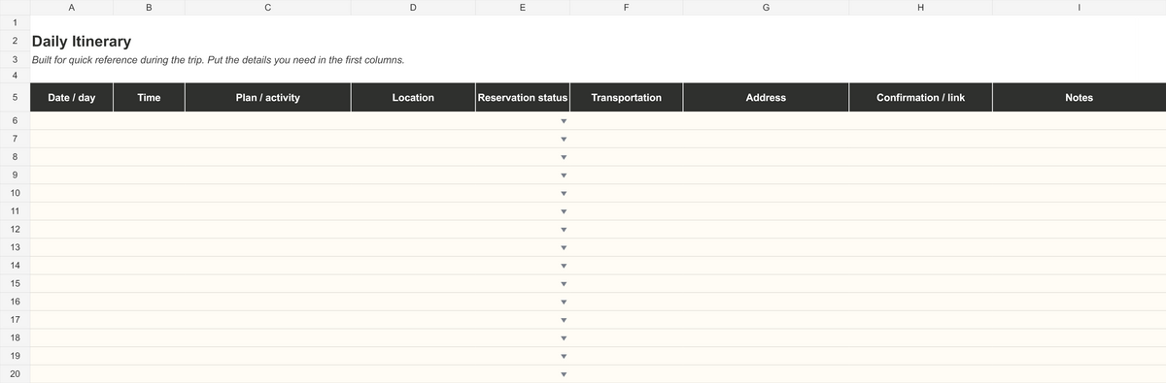Select the 'Address' header cell
The height and width of the screenshot is (383, 1166).
[766, 98]
